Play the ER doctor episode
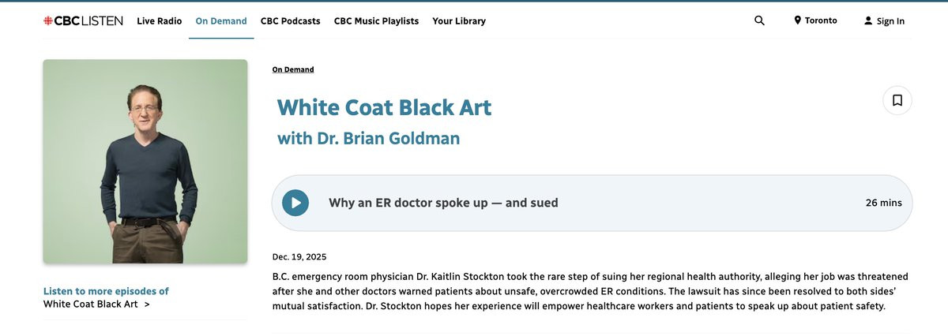948x336 pixels. point(295,203)
